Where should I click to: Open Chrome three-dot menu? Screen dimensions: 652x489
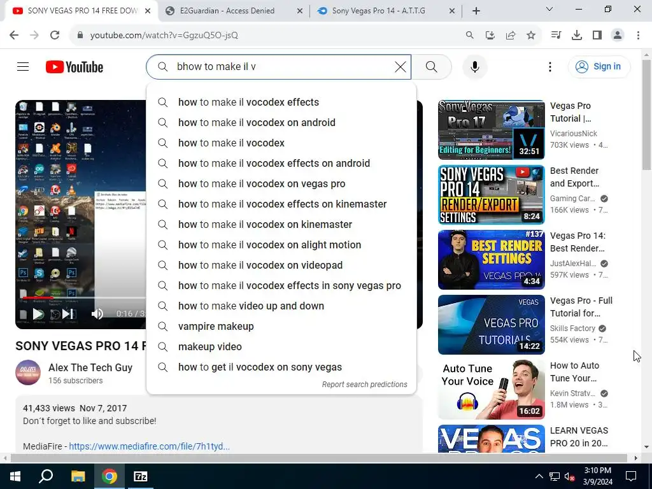click(x=638, y=36)
